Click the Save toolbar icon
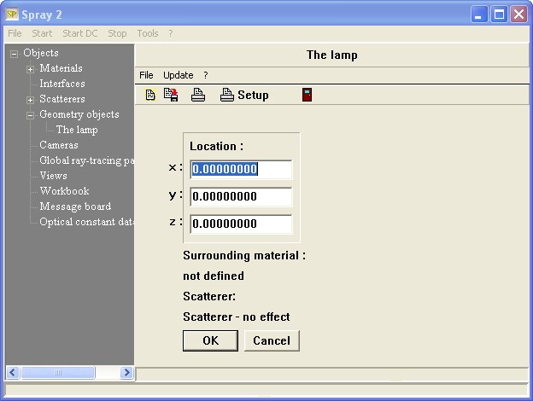533x401 pixels. (x=171, y=95)
